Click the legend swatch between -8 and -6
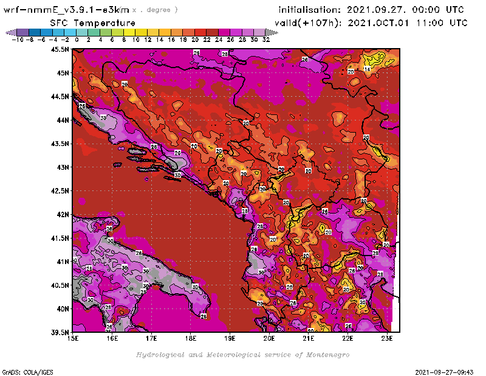This screenshot has width=486, height=376. click(35, 32)
